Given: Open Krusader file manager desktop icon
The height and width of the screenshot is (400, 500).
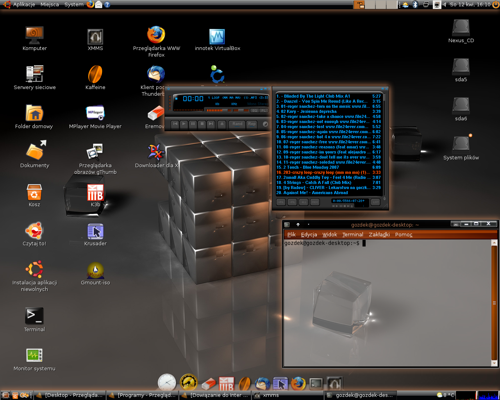Looking at the screenshot, I should tap(95, 232).
